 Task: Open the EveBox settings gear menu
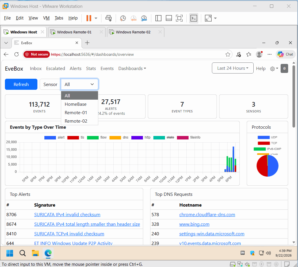[x=274, y=69]
